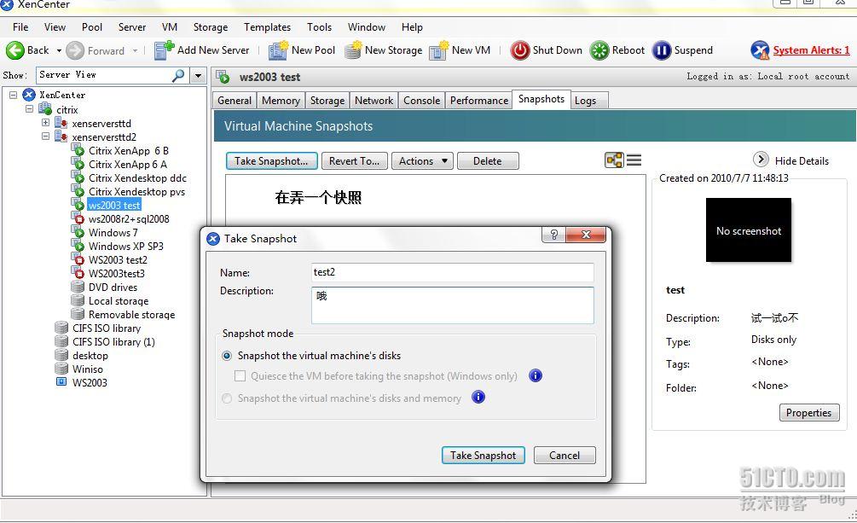857x523 pixels.
Task: Click the New Storage icon
Action: click(x=353, y=50)
